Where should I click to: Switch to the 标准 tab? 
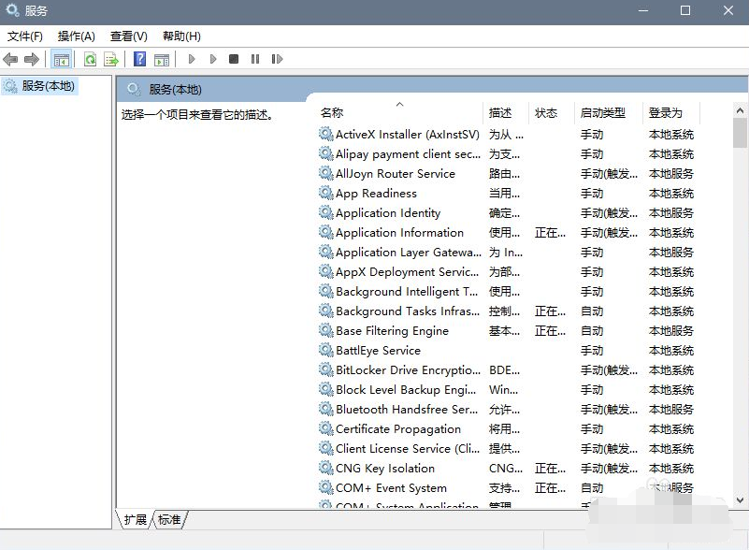(x=169, y=520)
